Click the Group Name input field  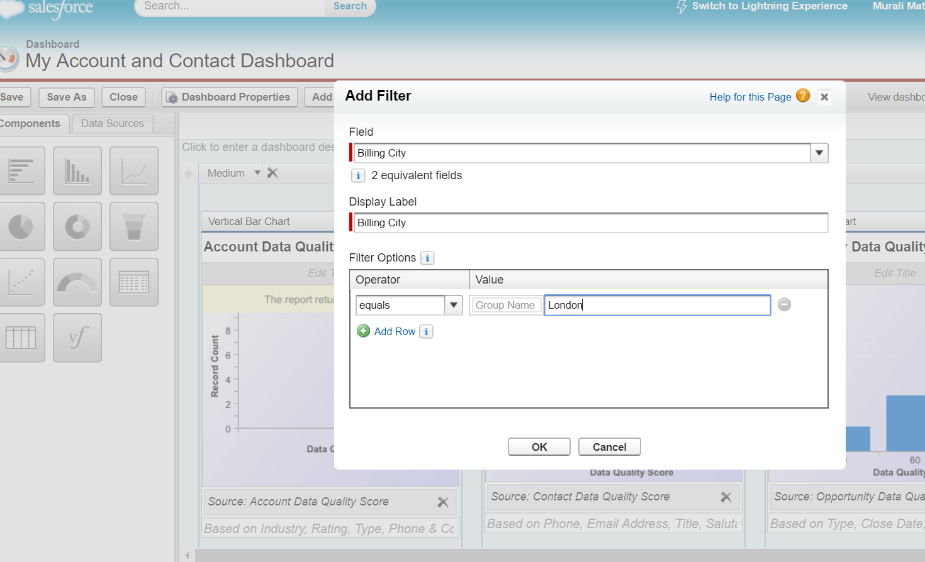pyautogui.click(x=505, y=306)
